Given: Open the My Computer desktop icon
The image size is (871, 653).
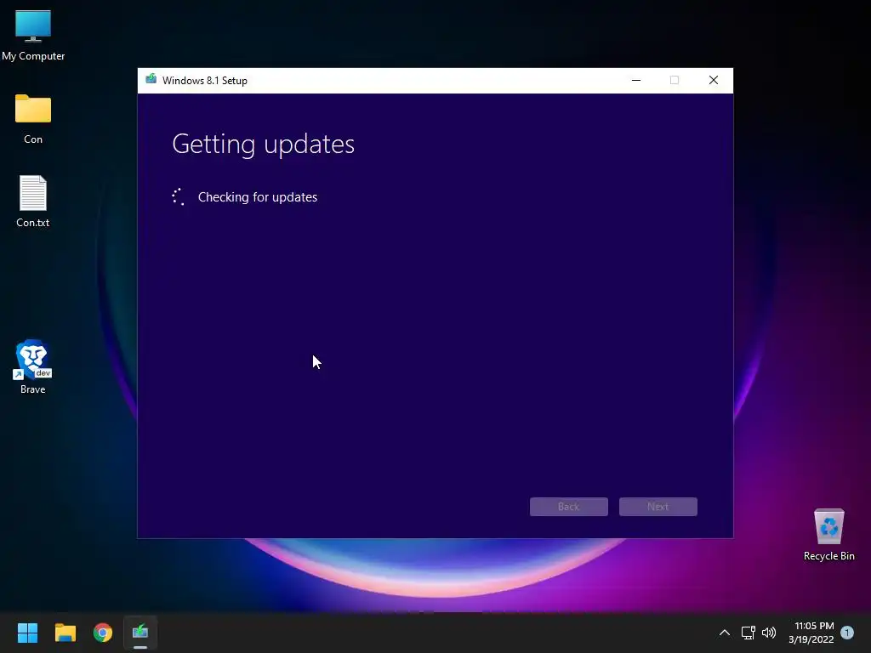Looking at the screenshot, I should point(33,36).
